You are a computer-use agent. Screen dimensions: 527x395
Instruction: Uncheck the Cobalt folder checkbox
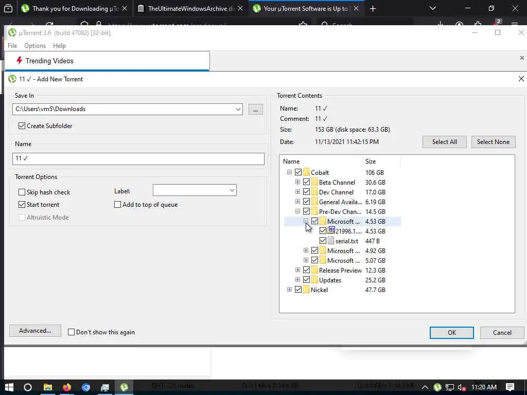tap(298, 172)
